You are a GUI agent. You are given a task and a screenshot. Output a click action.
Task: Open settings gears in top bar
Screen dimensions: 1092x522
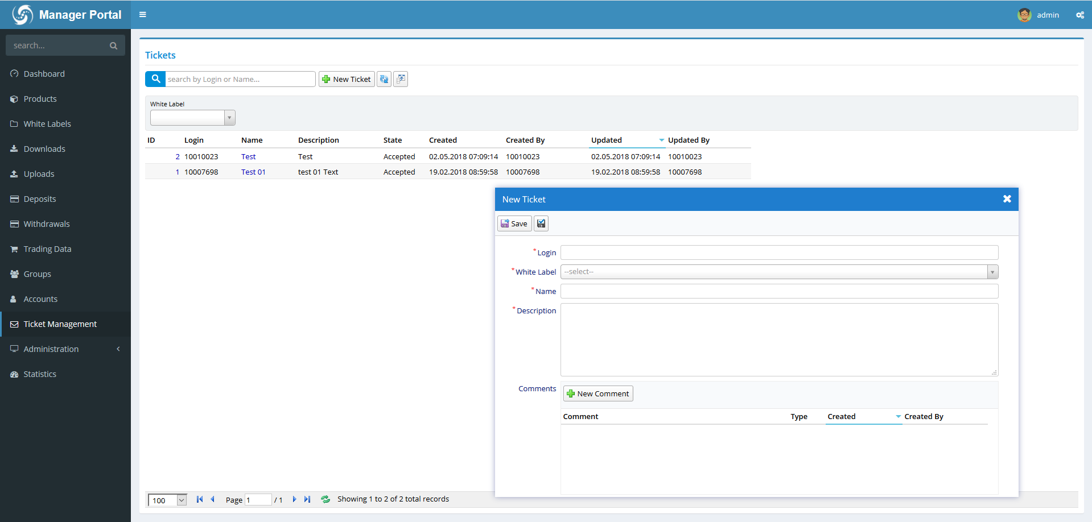pos(1079,15)
